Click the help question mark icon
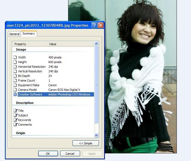 pos(94,25)
